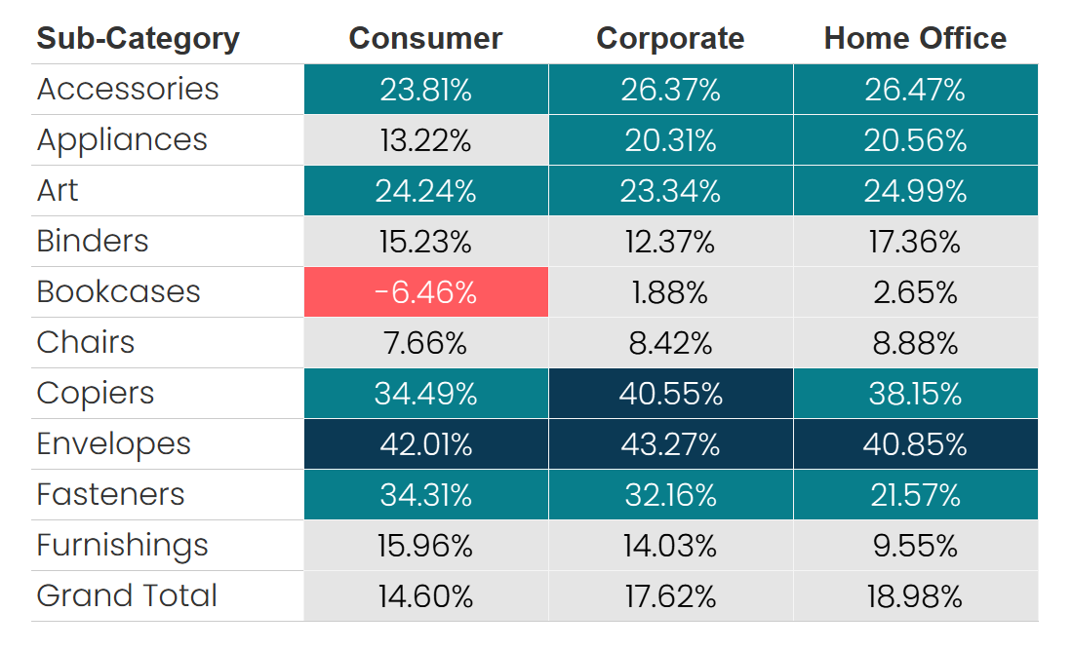Viewport: 1073px width, 650px height.
Task: Click the Home Office column header
Action: pyautogui.click(x=915, y=39)
